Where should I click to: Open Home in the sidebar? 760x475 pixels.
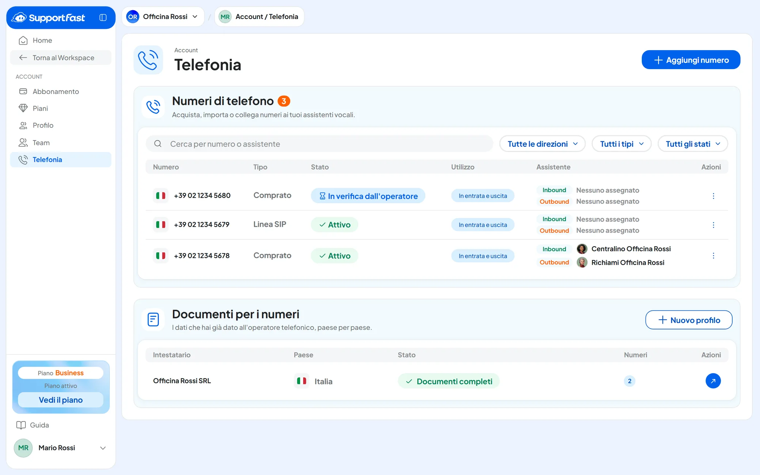click(61, 40)
